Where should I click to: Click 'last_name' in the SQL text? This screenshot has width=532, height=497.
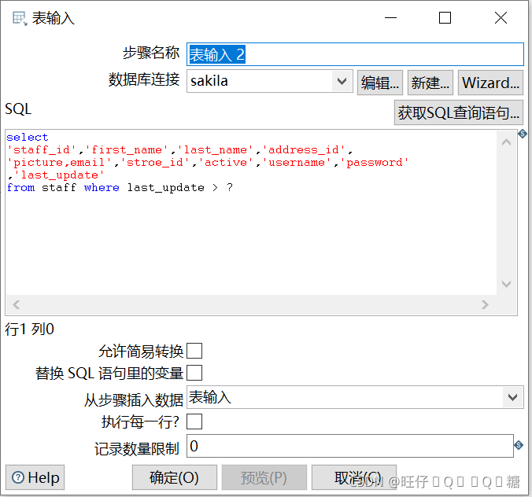click(216, 150)
